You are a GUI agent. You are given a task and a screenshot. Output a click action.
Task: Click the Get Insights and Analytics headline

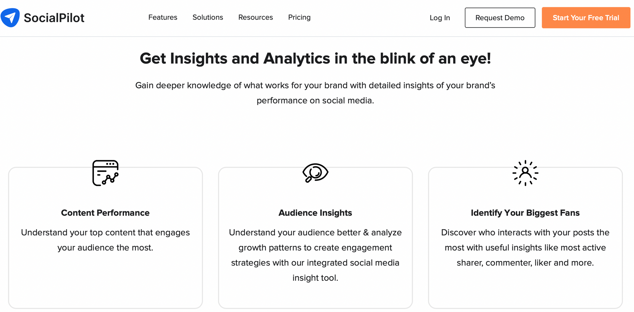315,59
